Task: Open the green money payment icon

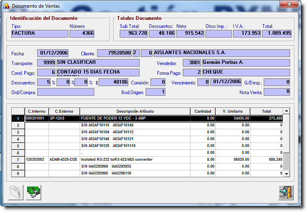Action: tap(34, 193)
